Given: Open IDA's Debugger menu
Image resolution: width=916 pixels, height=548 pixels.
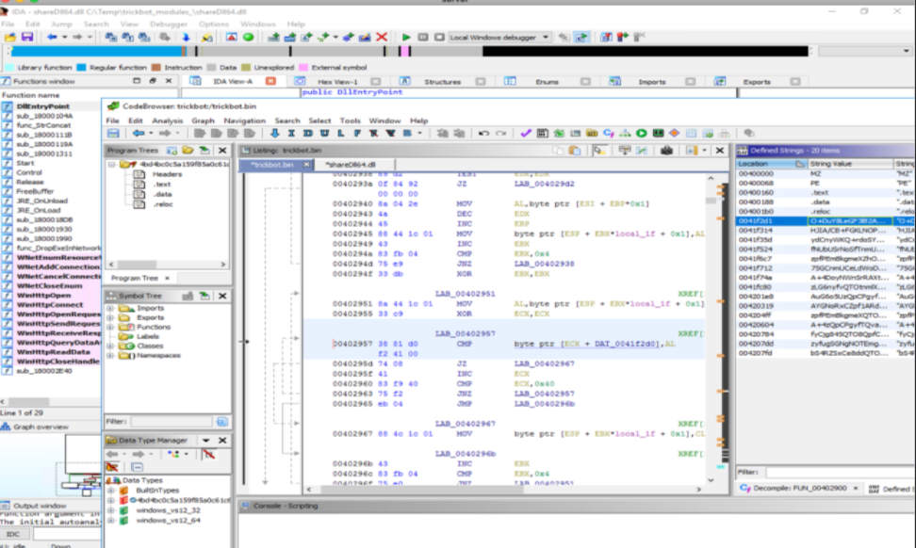Looking at the screenshot, I should click(x=169, y=24).
